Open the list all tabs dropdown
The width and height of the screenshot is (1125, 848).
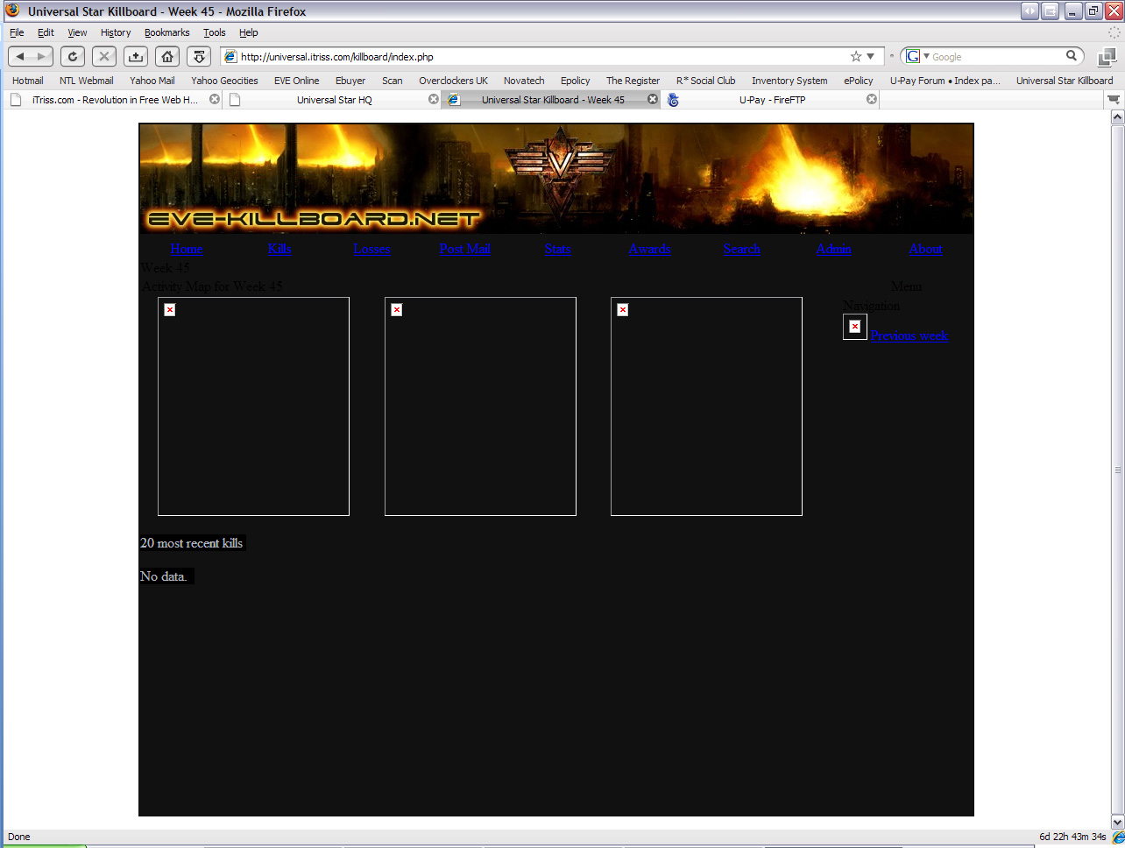point(1114,99)
